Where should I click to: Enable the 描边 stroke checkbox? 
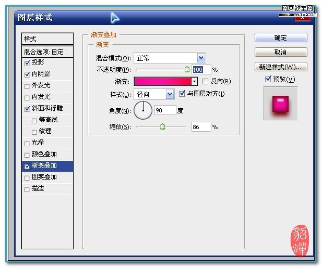tap(27, 189)
